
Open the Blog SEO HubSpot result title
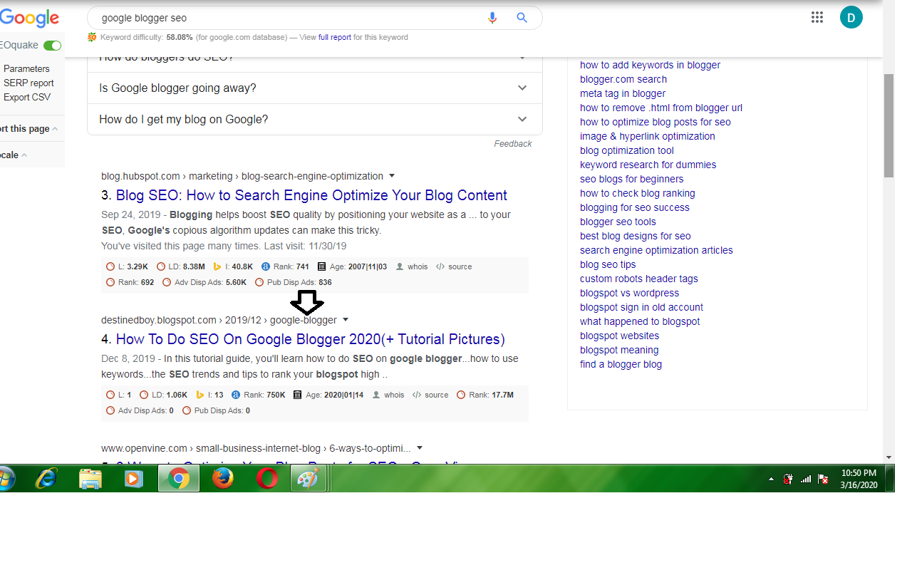[x=311, y=195]
